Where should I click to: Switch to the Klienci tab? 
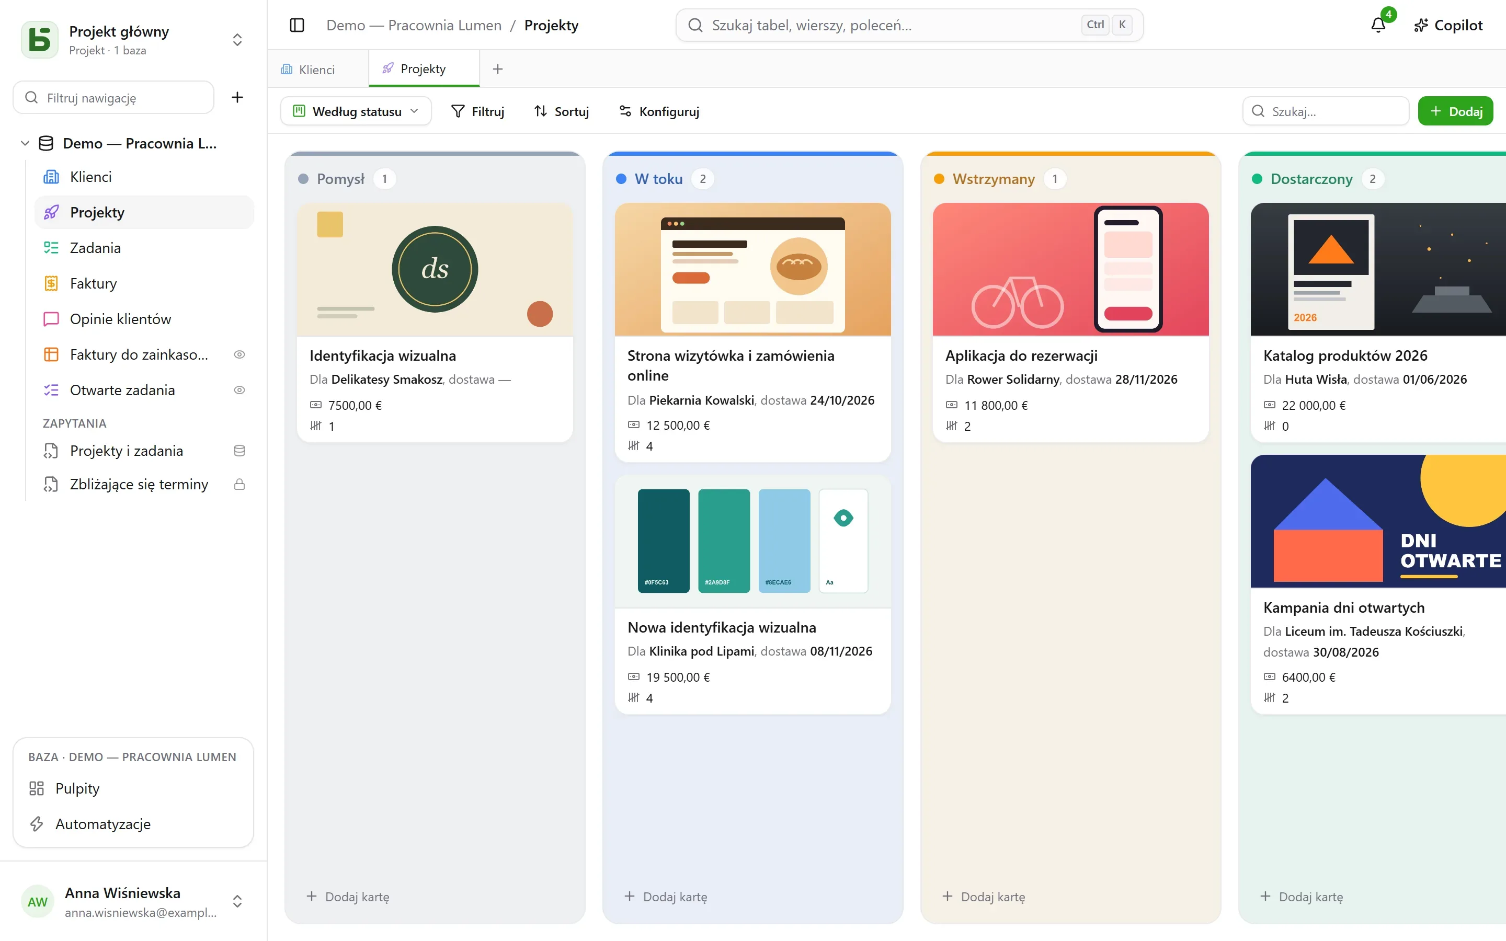click(x=318, y=69)
